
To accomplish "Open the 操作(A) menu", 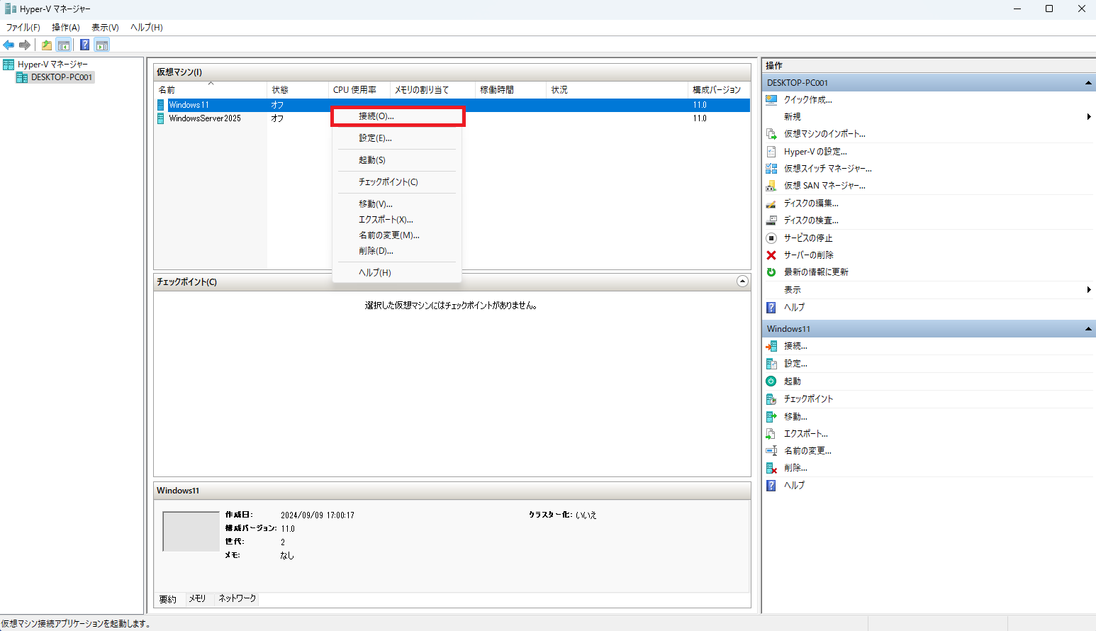I will point(66,28).
